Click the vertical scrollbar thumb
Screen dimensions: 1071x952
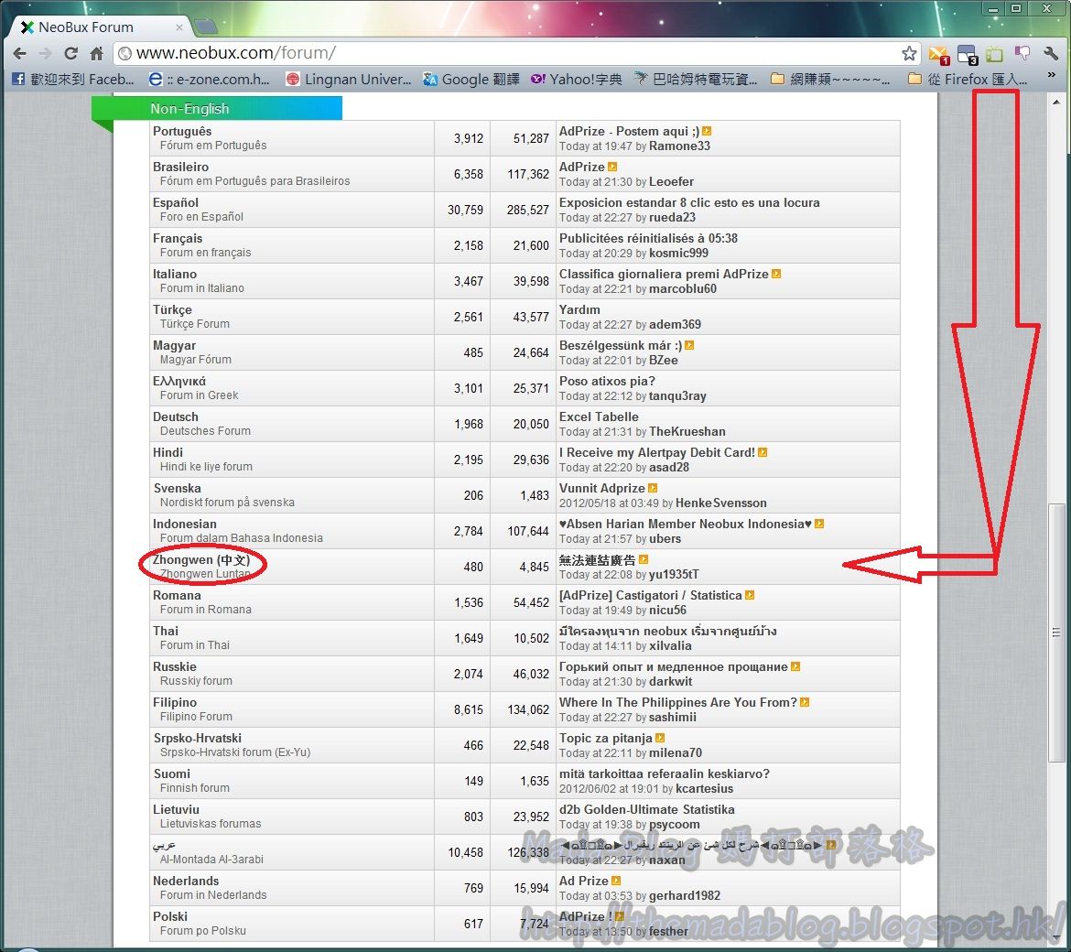1056,633
